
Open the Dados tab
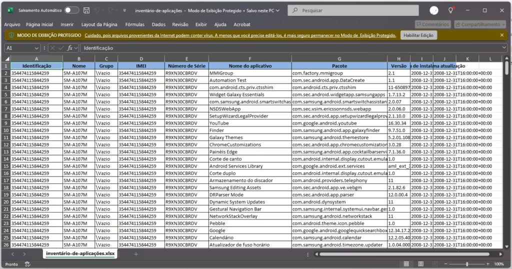pyautogui.click(x=158, y=24)
